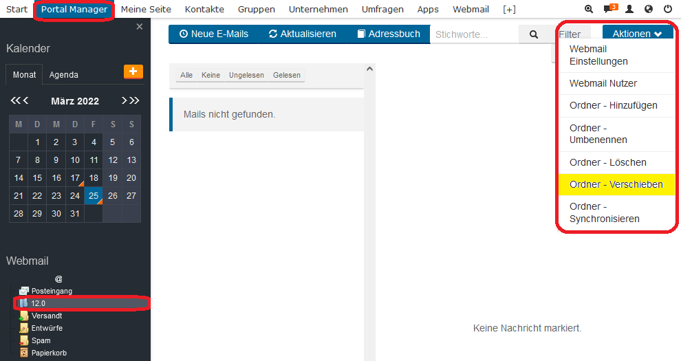This screenshot has width=681, height=361.
Task: Select March 1 in calendar
Action: (x=37, y=142)
